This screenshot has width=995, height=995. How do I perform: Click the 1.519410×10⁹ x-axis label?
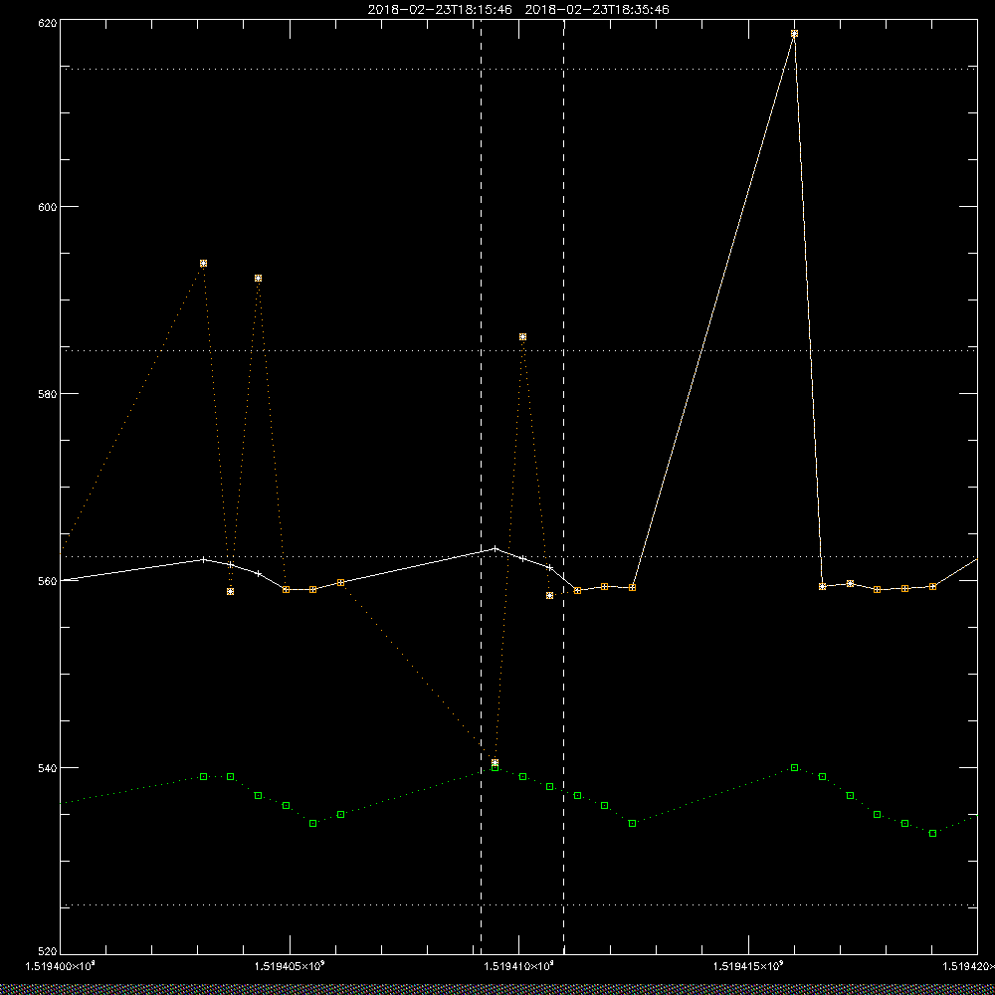click(x=519, y=966)
